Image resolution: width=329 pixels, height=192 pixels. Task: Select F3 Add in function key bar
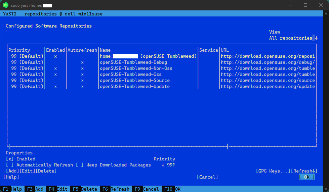pos(35,189)
